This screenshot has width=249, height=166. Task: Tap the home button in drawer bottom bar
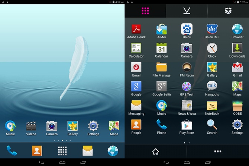pyautogui.click(x=156, y=152)
